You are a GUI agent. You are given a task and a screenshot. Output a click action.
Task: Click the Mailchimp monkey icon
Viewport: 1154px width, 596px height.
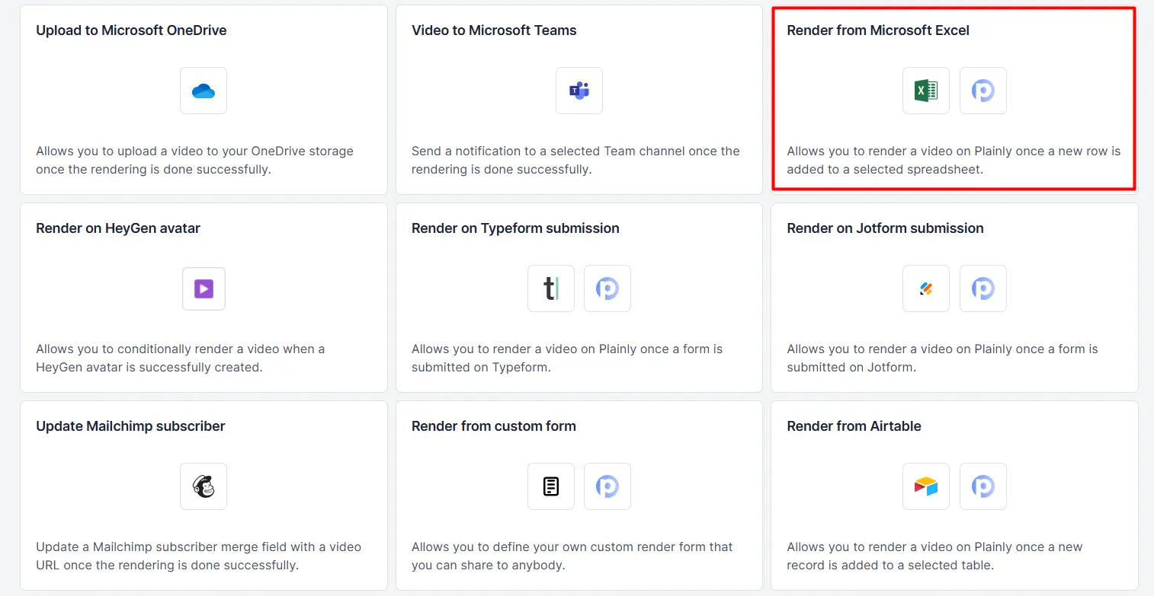pyautogui.click(x=204, y=486)
